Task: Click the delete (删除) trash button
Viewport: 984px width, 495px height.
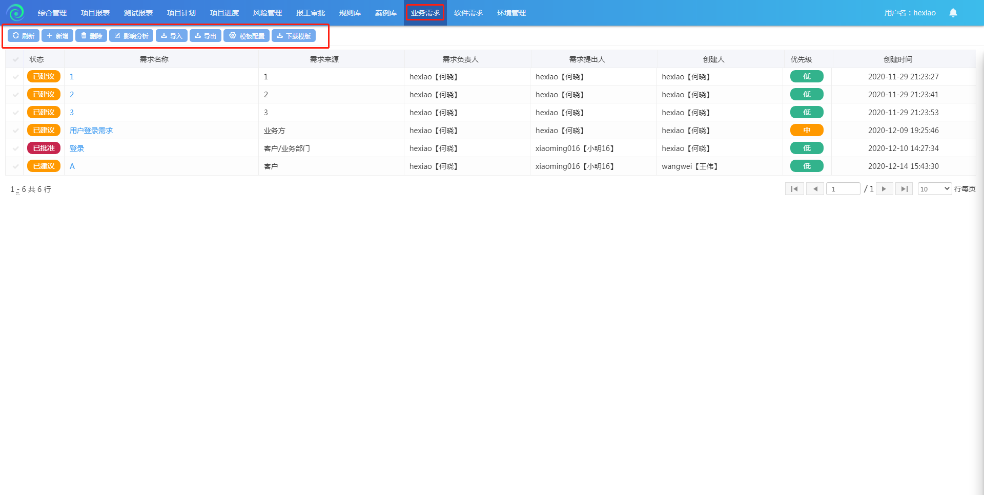Action: coord(91,36)
